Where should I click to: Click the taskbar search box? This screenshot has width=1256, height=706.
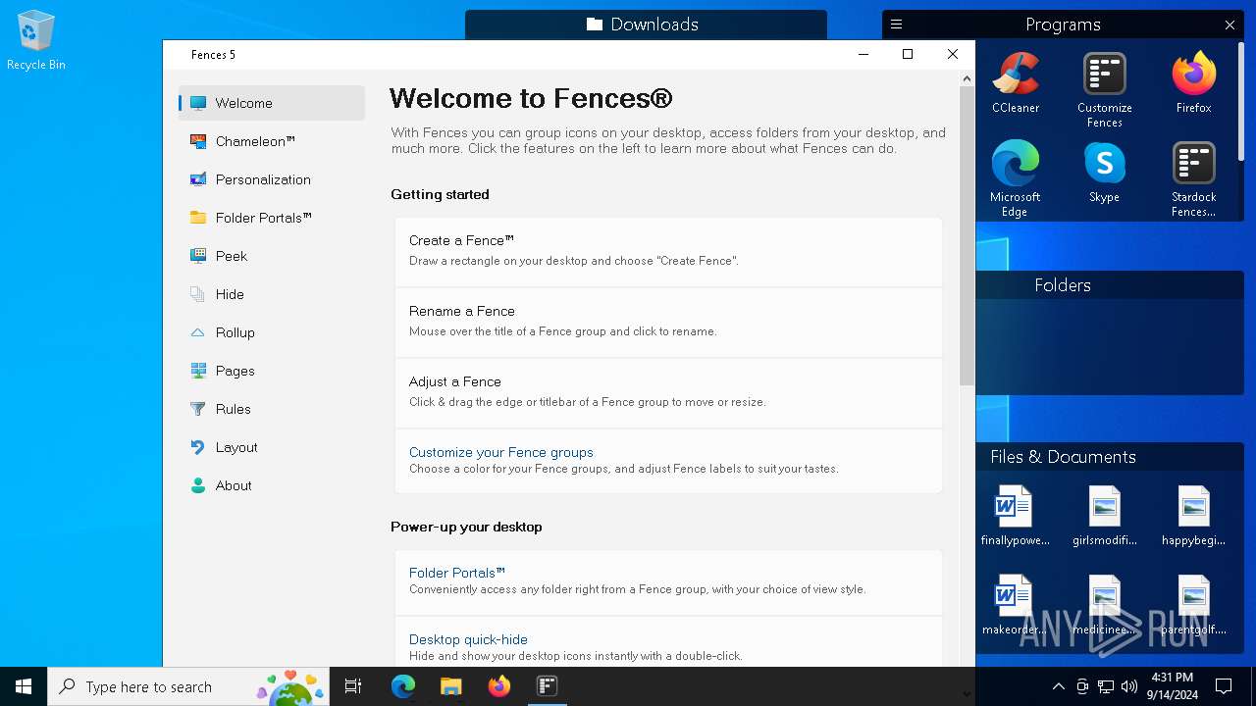188,686
